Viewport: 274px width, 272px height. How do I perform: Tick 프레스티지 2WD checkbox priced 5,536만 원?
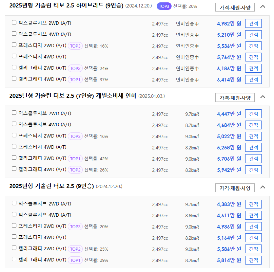point(14,45)
